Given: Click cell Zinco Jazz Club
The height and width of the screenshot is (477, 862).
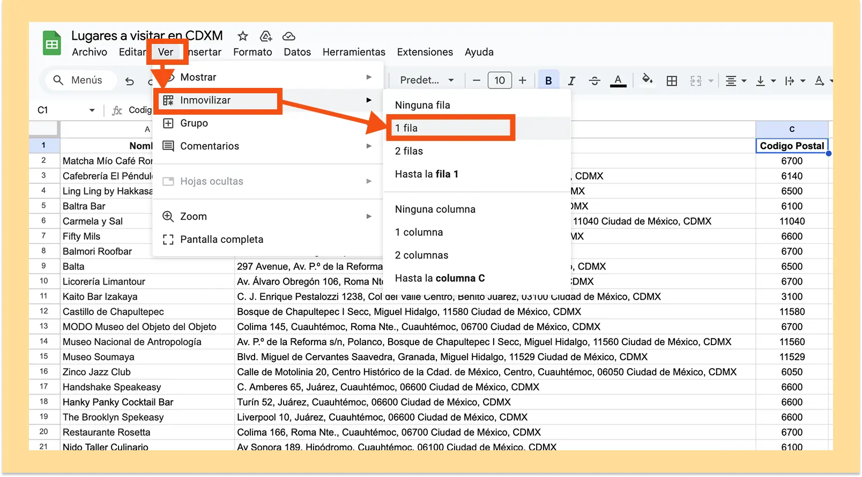Looking at the screenshot, I should point(147,372).
